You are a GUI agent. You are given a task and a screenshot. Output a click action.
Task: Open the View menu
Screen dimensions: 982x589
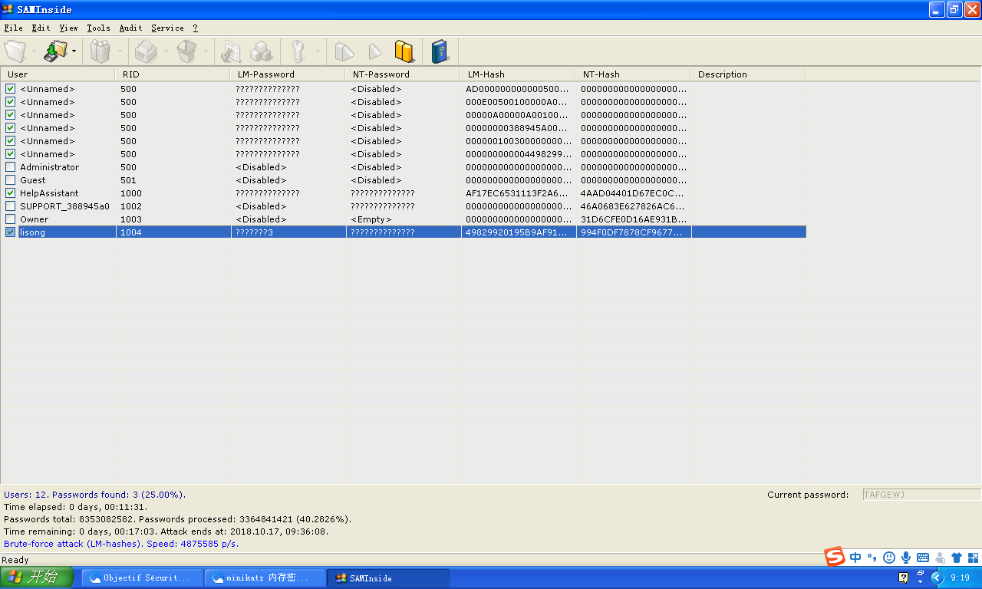(x=68, y=28)
